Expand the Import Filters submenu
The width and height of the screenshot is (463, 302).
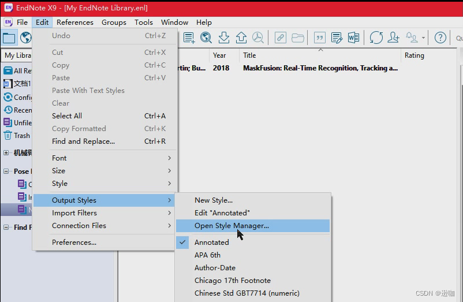click(x=104, y=213)
